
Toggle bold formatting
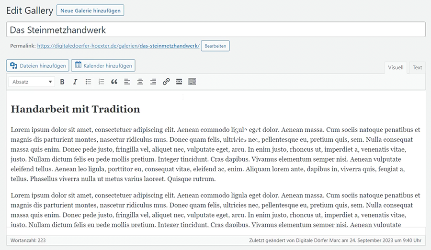[62, 82]
